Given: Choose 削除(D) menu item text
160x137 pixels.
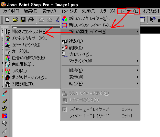Looking at the screenshot, I should (76, 48).
